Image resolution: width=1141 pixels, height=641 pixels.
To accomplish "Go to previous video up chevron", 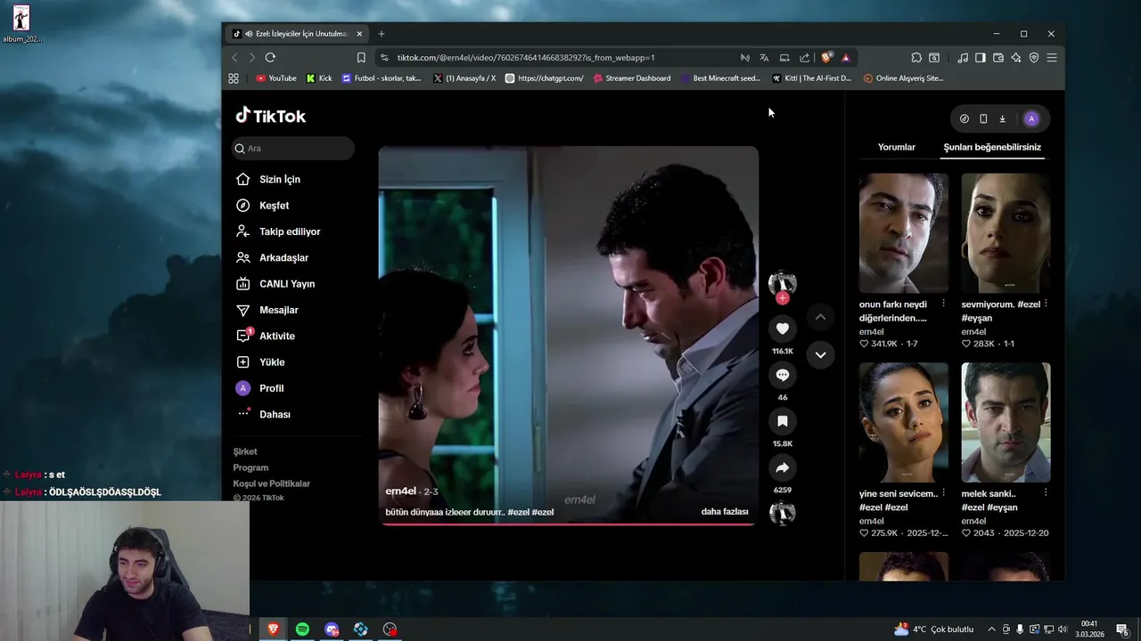I will (x=820, y=317).
